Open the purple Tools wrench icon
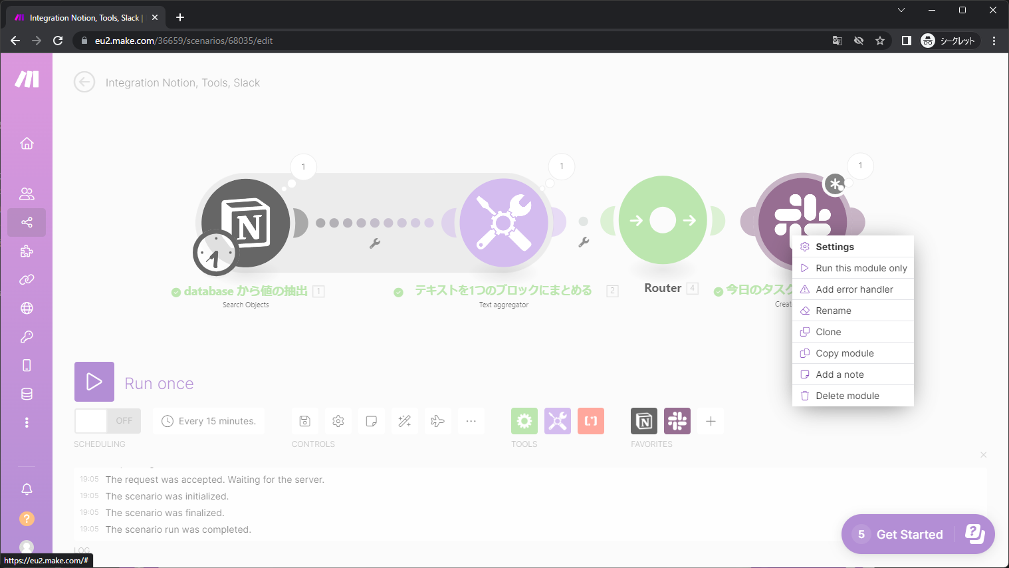 tap(558, 421)
